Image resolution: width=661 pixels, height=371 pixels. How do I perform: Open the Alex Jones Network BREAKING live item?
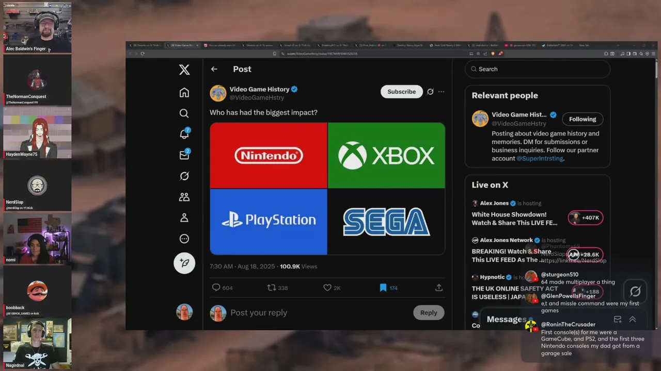click(x=511, y=256)
